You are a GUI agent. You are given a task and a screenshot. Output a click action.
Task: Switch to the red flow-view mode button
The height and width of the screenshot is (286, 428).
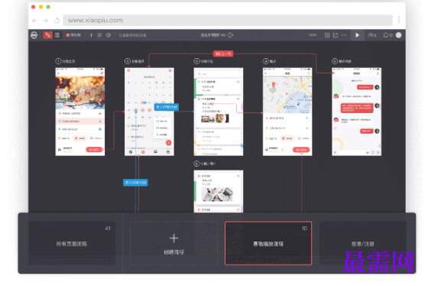[47, 35]
